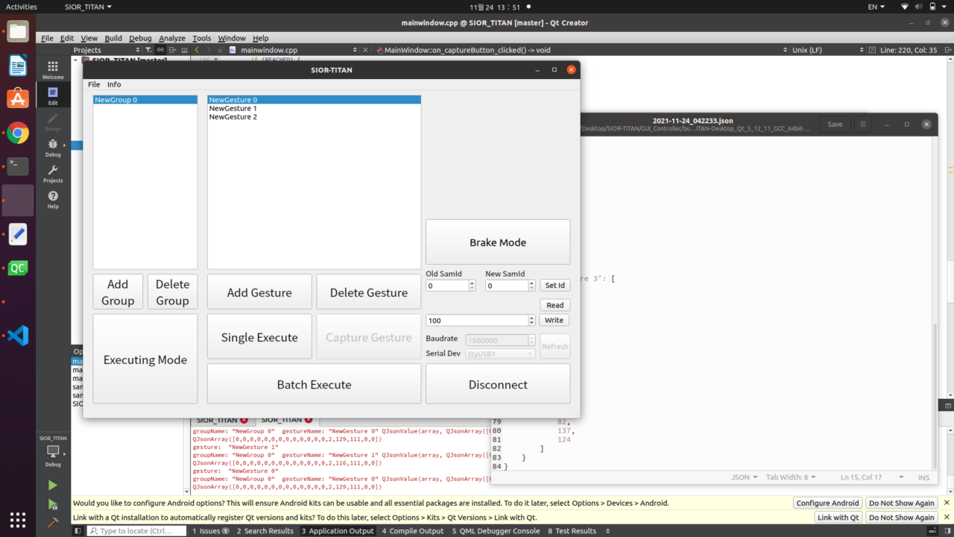Viewport: 954px width, 537px height.
Task: Click Batch Execute button
Action: tap(315, 385)
